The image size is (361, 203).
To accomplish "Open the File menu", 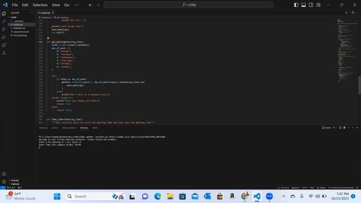I will (x=15, y=5).
